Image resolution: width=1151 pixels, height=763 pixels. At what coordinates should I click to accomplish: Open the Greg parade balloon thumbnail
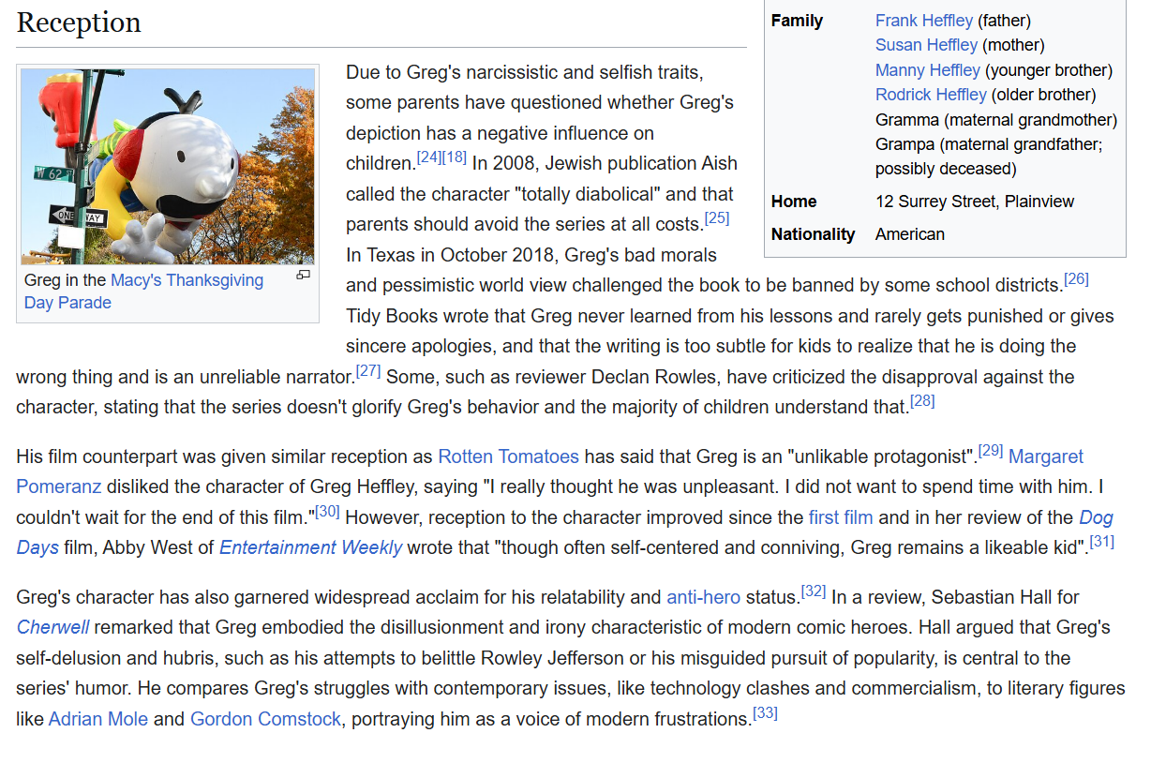168,166
